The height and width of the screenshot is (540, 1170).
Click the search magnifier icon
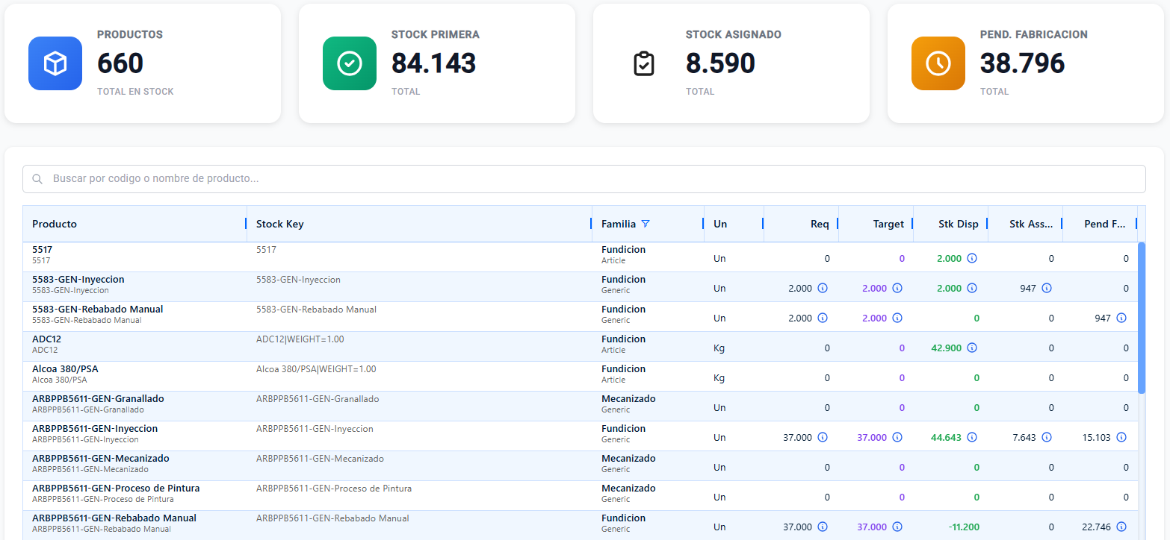pos(37,179)
